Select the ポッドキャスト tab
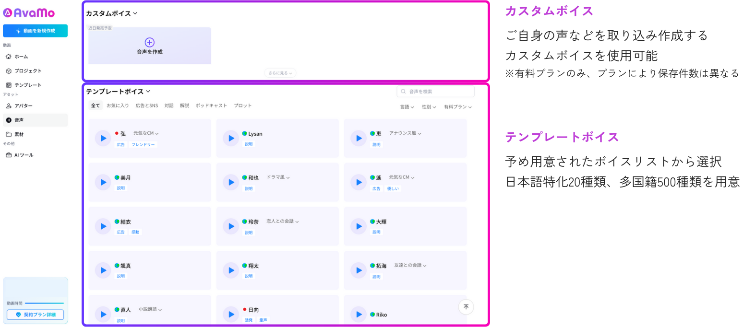The height and width of the screenshot is (327, 743). coord(211,105)
